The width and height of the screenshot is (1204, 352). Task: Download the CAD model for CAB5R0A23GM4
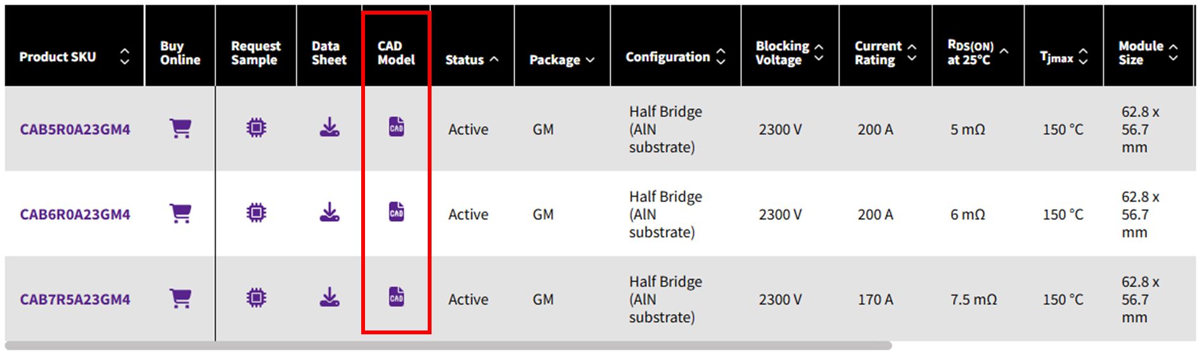397,127
